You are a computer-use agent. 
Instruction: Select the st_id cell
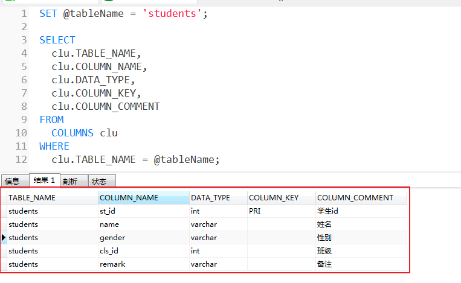pyautogui.click(x=143, y=211)
